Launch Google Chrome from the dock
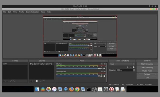160x97 pixels. [77, 89]
